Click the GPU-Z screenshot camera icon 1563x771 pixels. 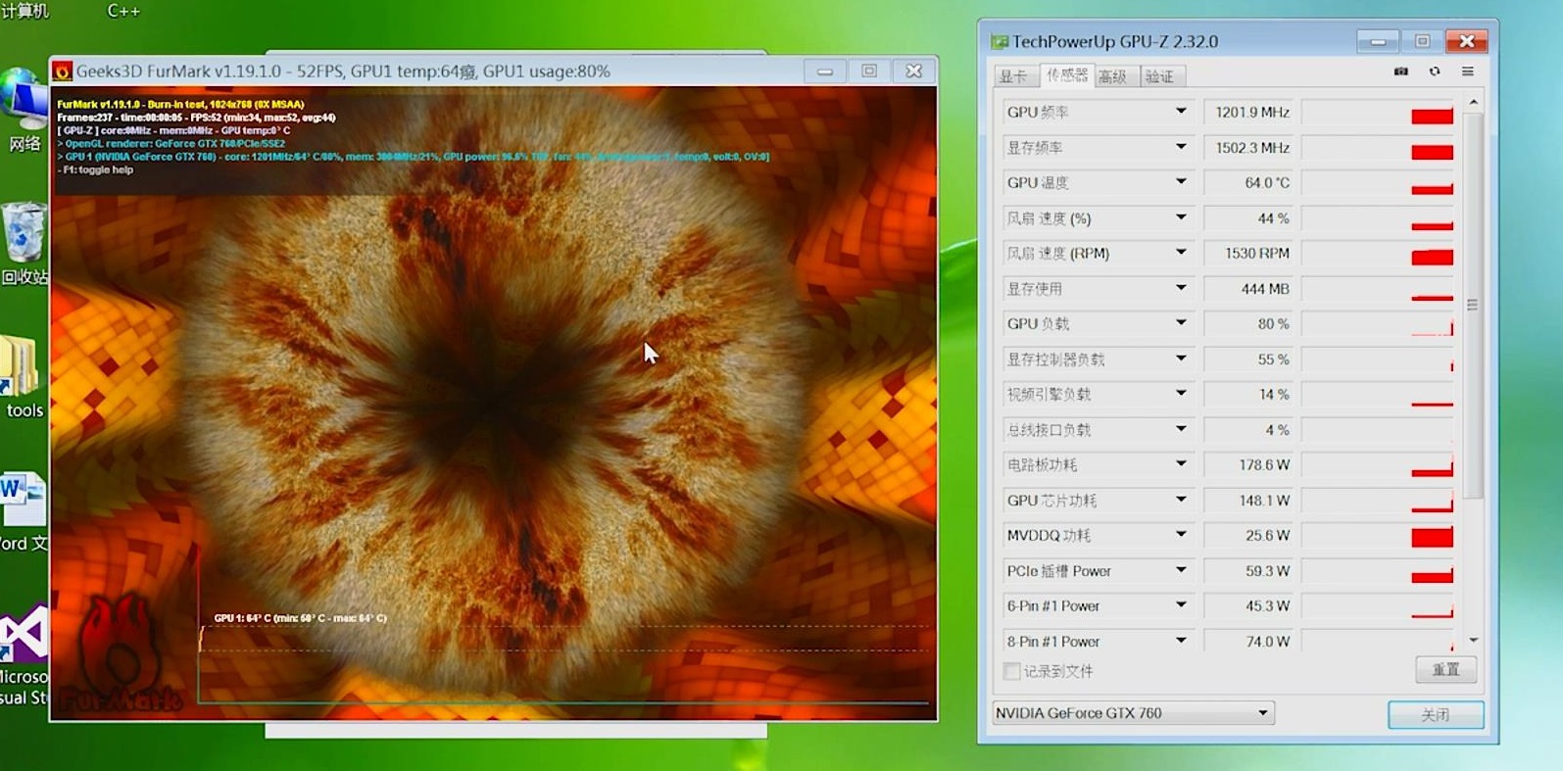point(1401,72)
